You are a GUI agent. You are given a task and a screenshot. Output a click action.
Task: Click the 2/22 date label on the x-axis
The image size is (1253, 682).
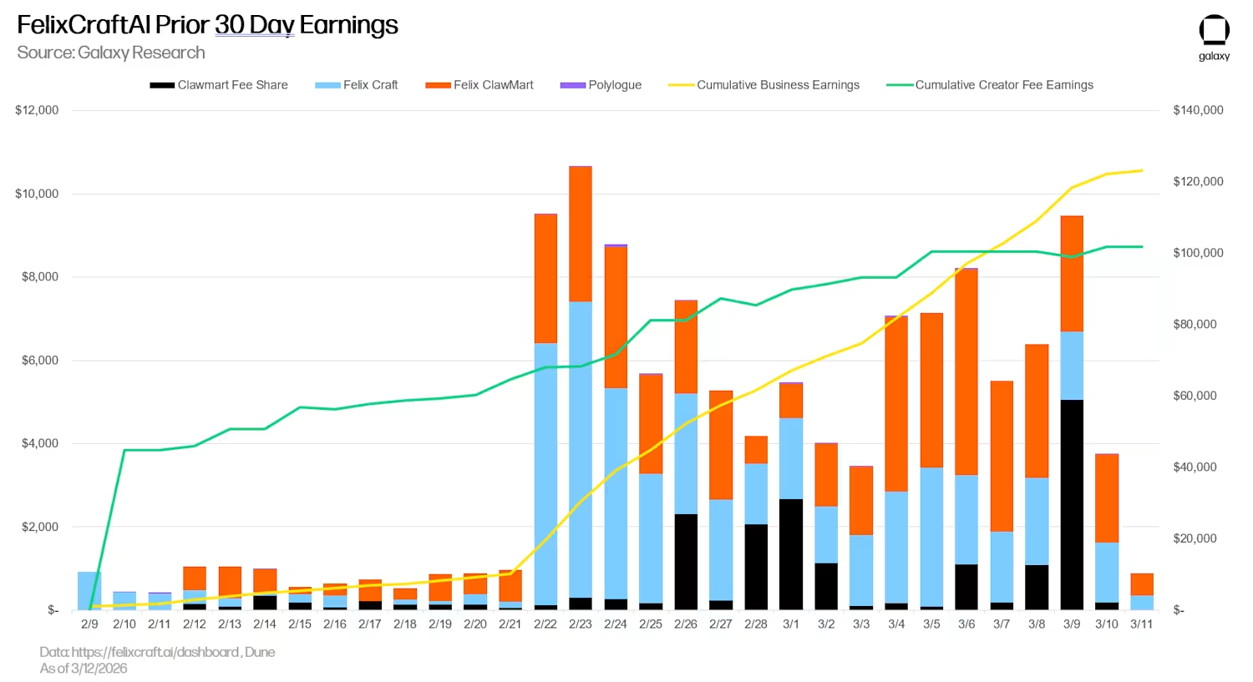click(545, 624)
